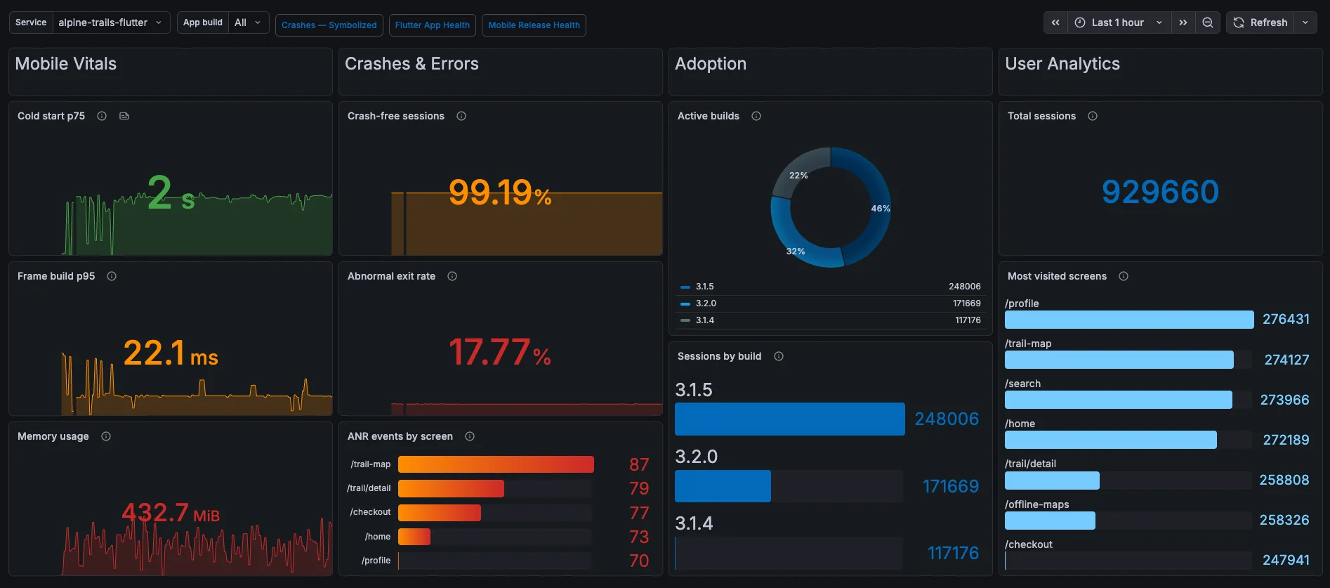Click the 22.1 ms frame build value
This screenshot has width=1330, height=588.
tap(171, 353)
